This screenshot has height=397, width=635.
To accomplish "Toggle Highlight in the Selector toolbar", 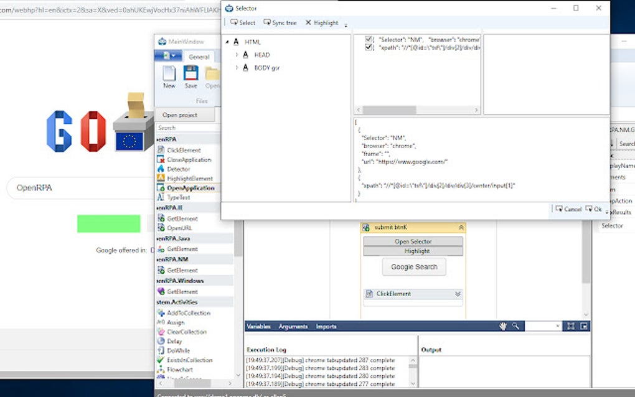I will (322, 22).
